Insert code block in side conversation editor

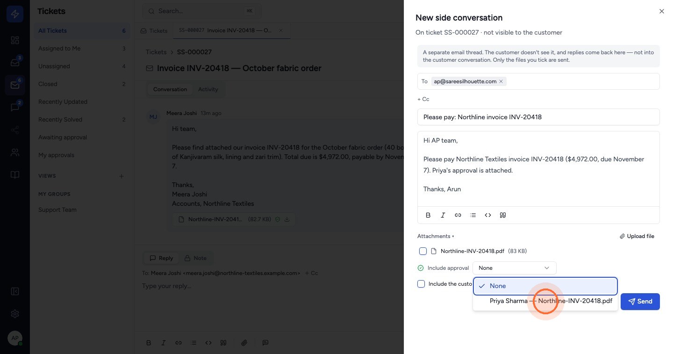[488, 215]
